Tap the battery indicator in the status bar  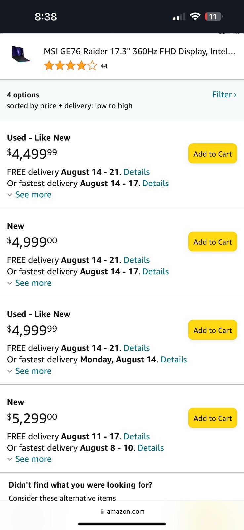click(x=214, y=17)
